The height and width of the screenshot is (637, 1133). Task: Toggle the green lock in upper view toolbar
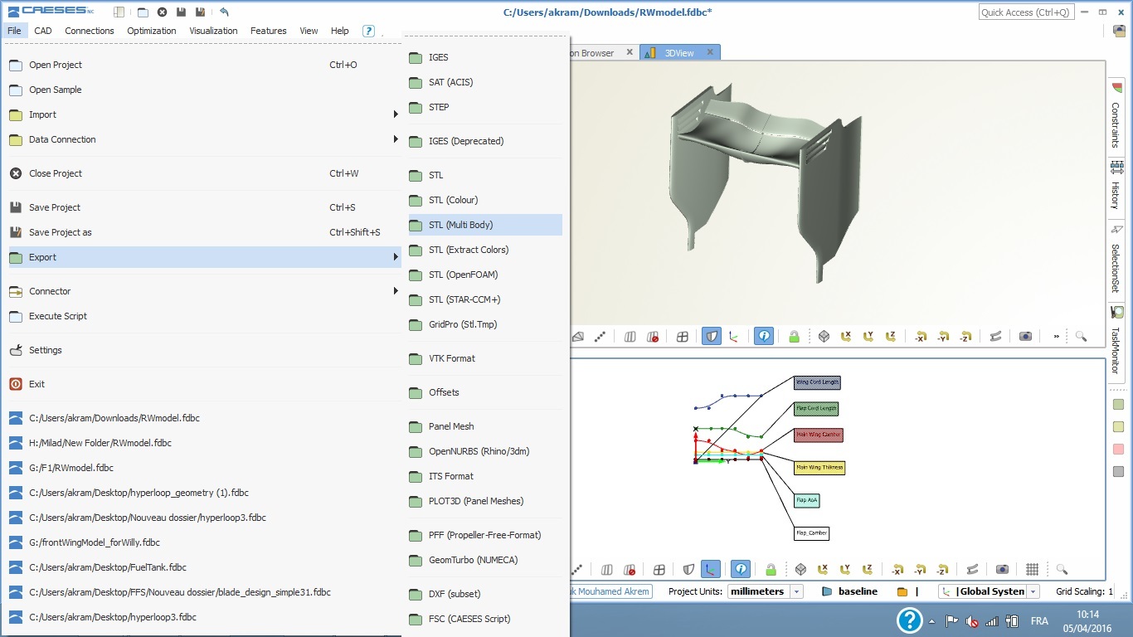(x=794, y=336)
